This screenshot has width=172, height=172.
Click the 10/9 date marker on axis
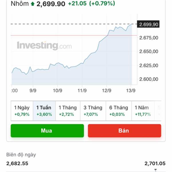(x=58, y=91)
